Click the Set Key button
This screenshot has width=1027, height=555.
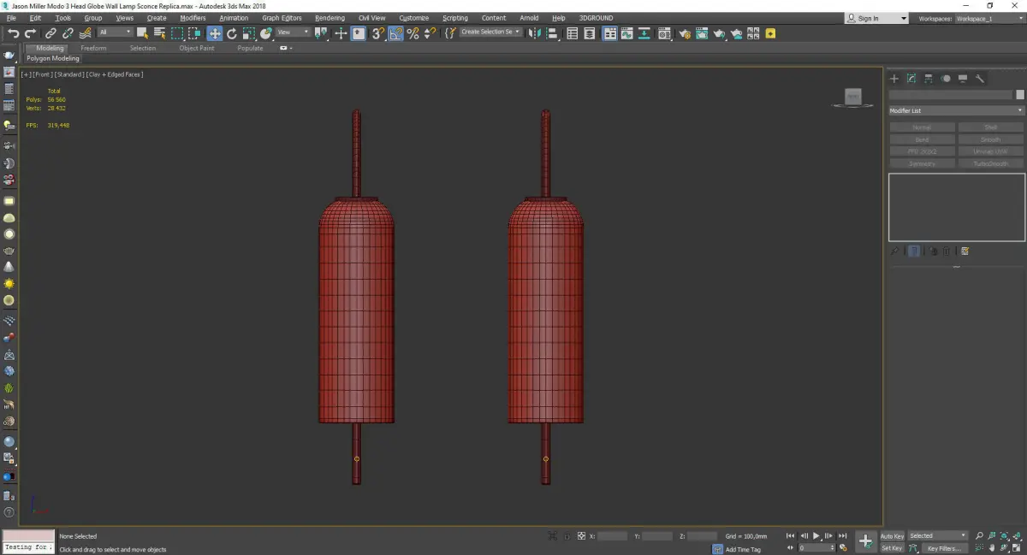click(892, 548)
